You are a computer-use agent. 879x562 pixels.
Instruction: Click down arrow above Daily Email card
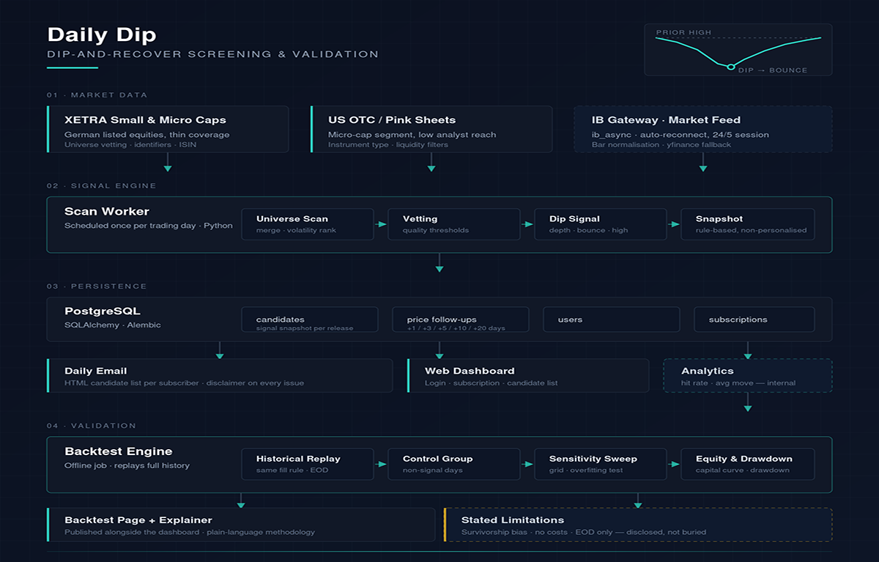click(220, 350)
